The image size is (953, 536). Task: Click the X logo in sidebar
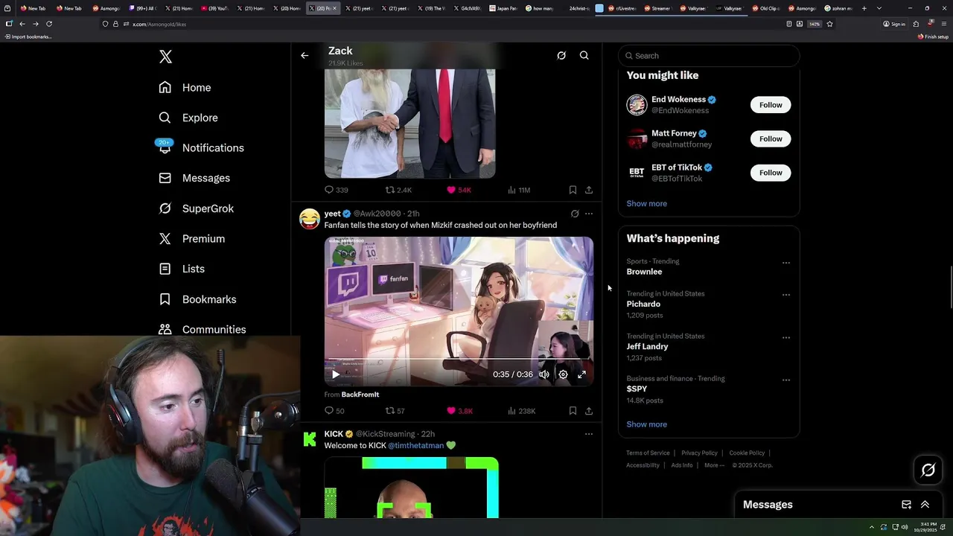pyautogui.click(x=165, y=57)
